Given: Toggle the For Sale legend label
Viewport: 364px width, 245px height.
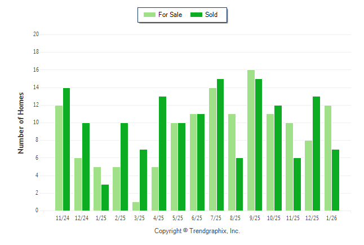Looking at the screenshot, I should 170,15.
